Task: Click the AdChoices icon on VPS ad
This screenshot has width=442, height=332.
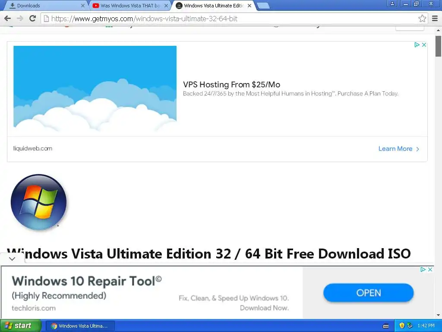Action: (417, 45)
